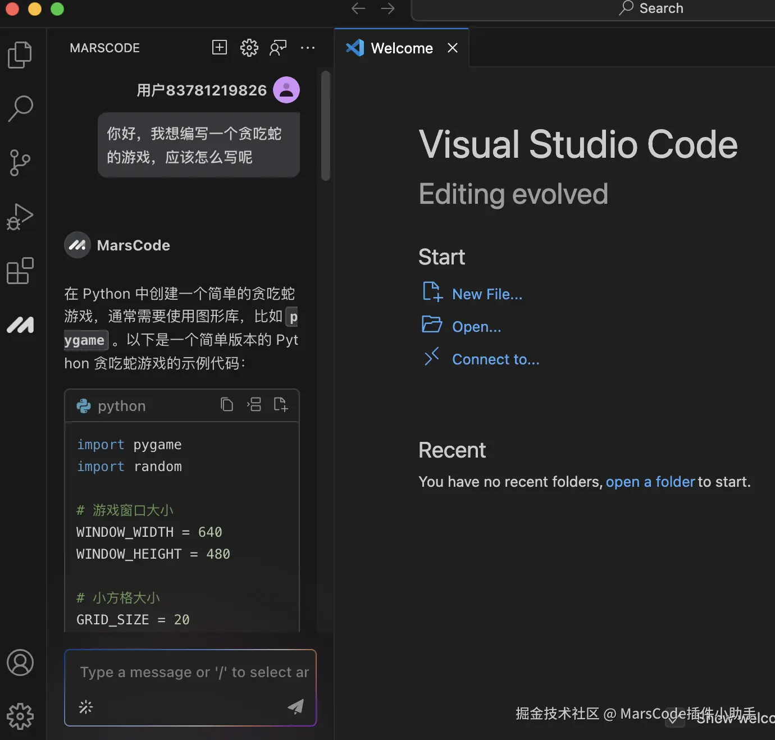Open the Search view in activity bar

coord(20,108)
